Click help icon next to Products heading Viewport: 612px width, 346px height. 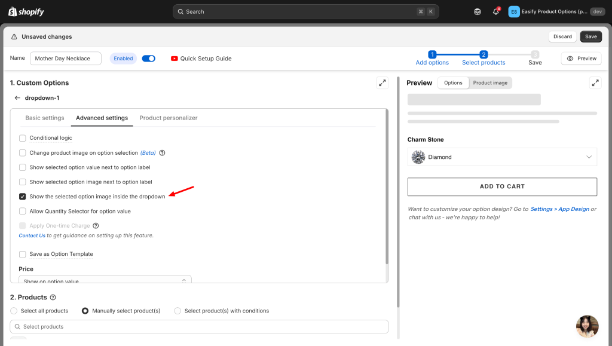pos(53,298)
